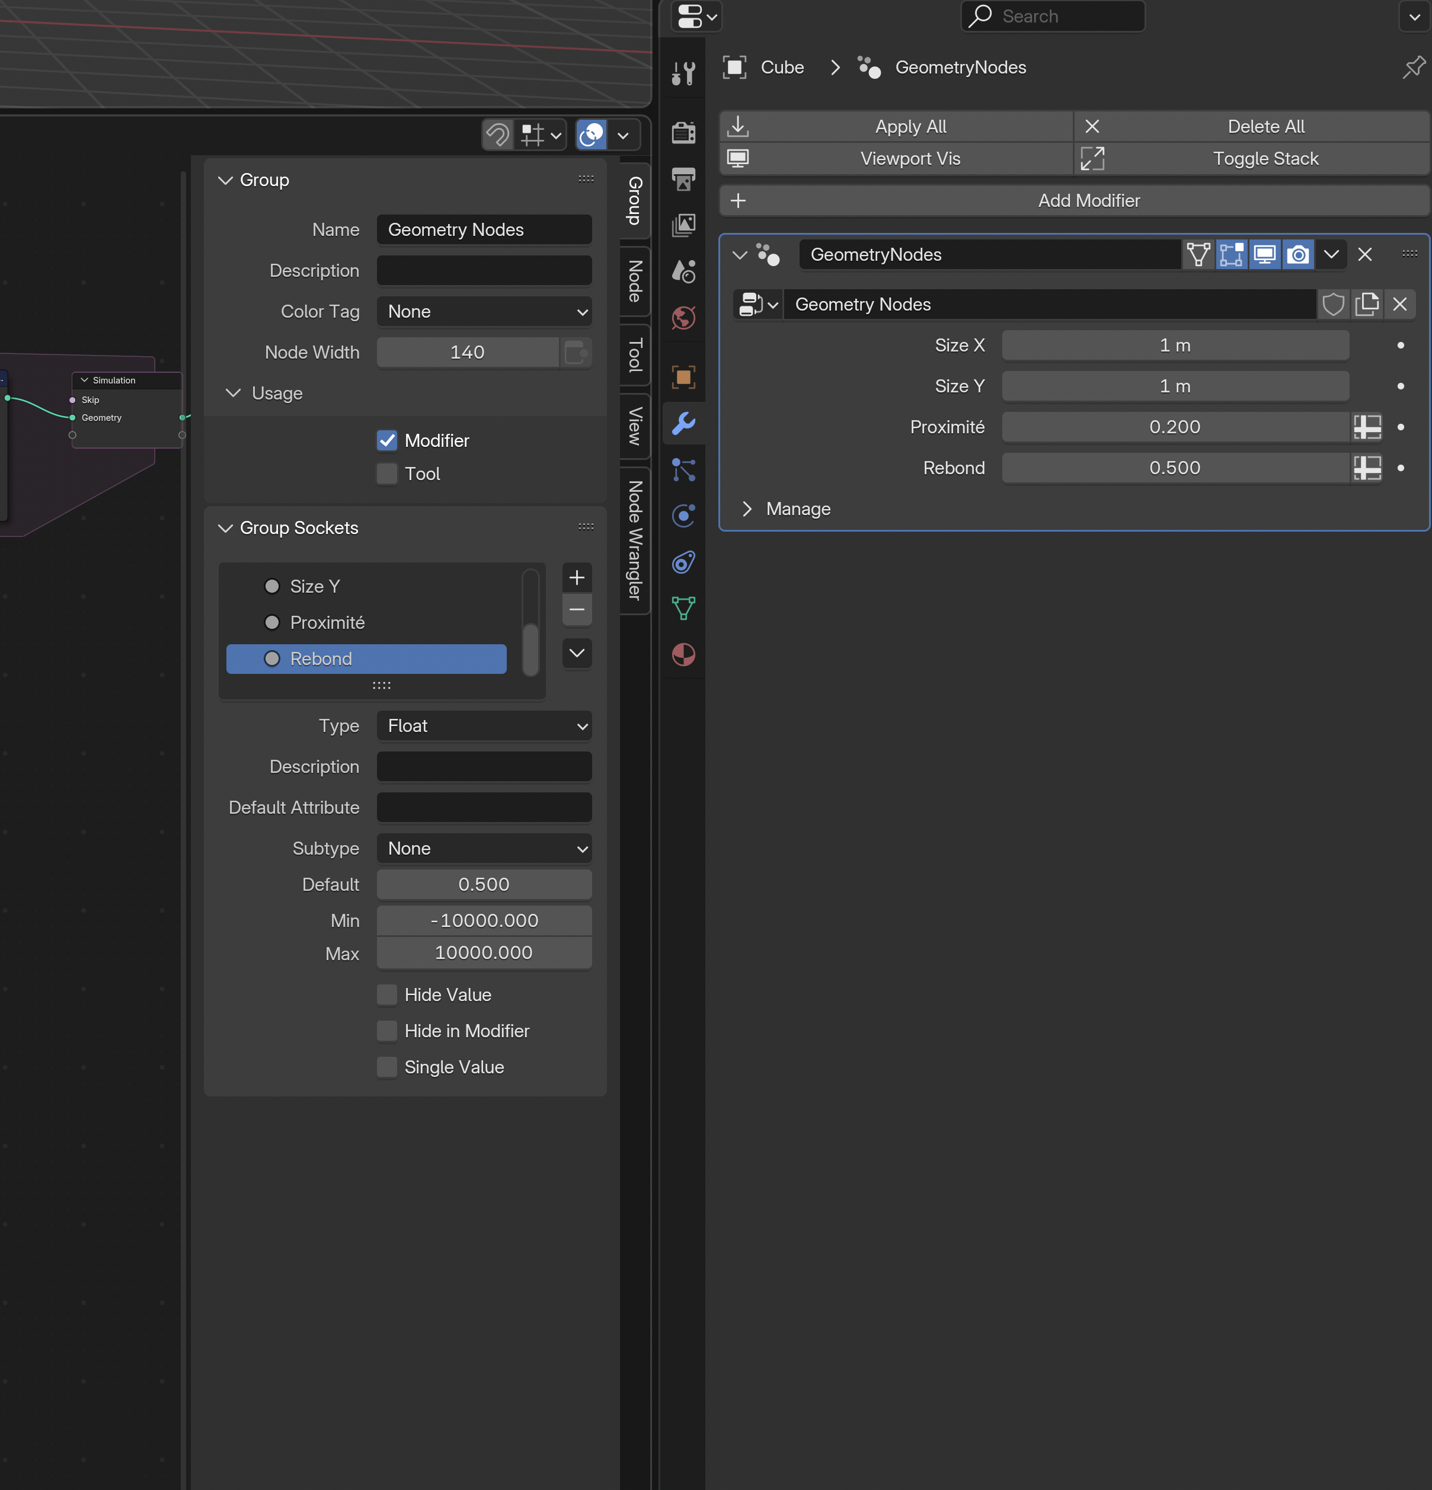Enable the Single Value checkbox
Viewport: 1432px width, 1490px height.
(x=387, y=1067)
